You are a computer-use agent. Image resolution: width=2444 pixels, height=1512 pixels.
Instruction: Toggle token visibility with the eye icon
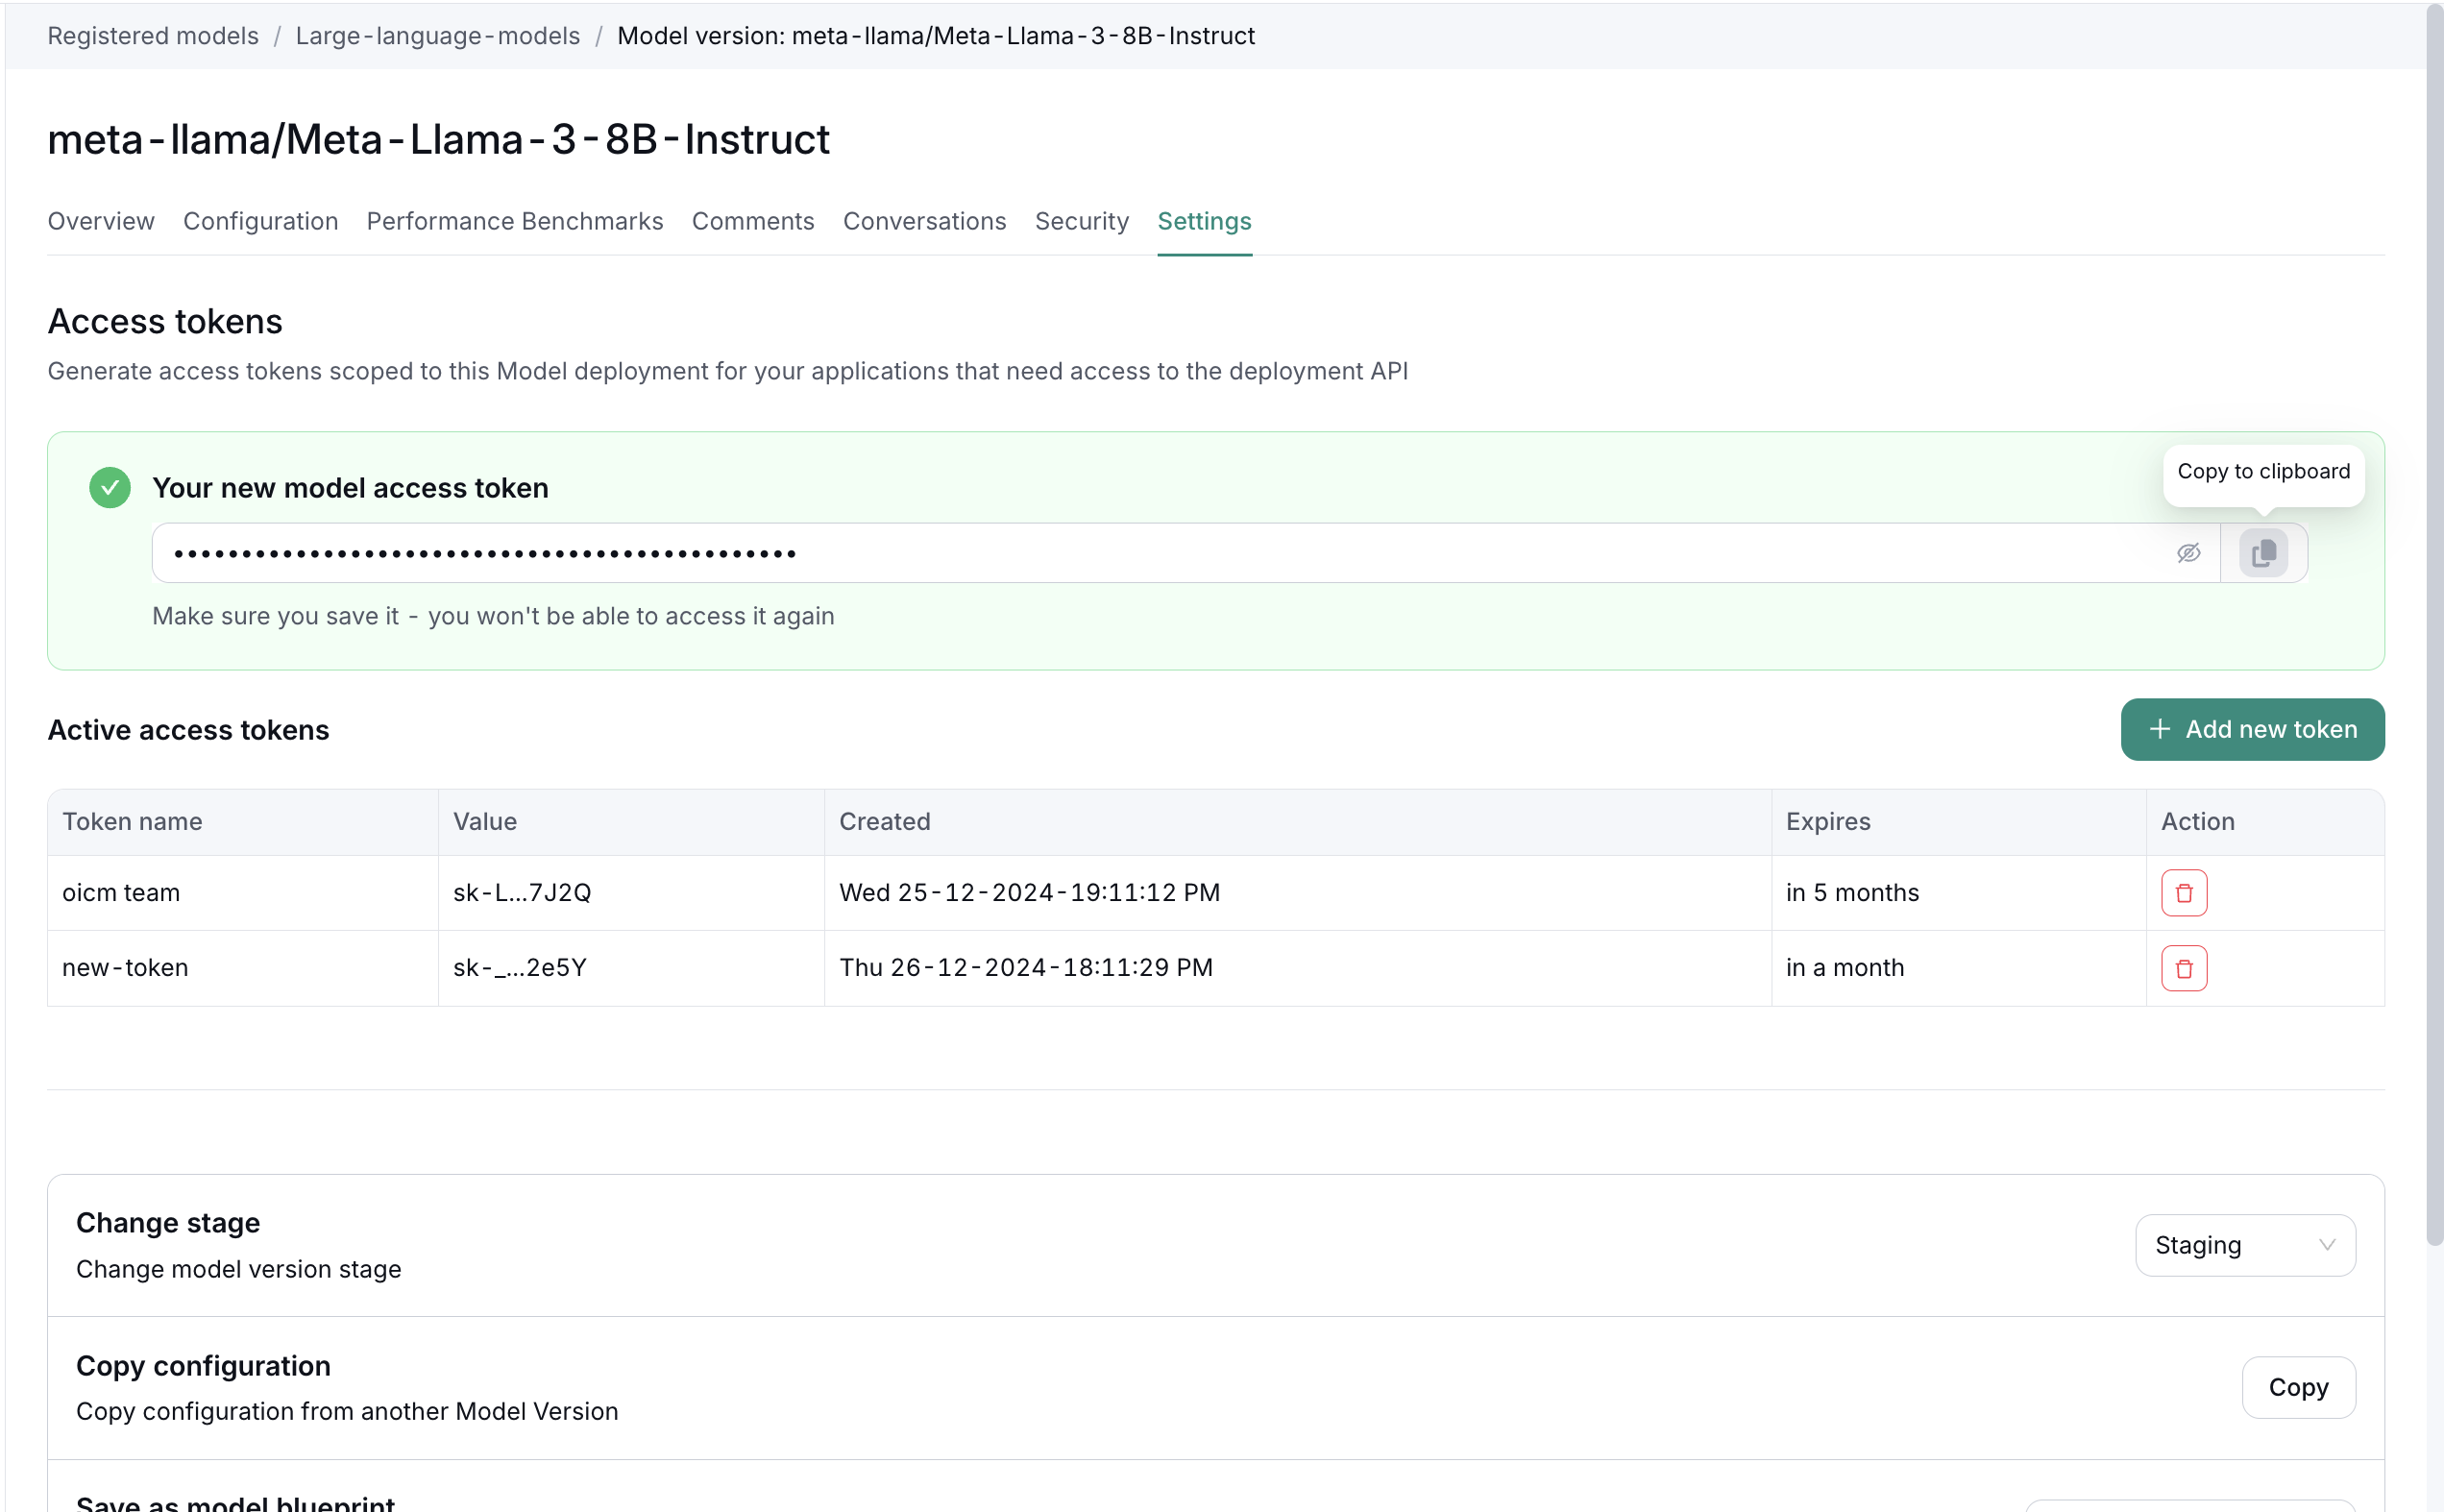coord(2188,553)
